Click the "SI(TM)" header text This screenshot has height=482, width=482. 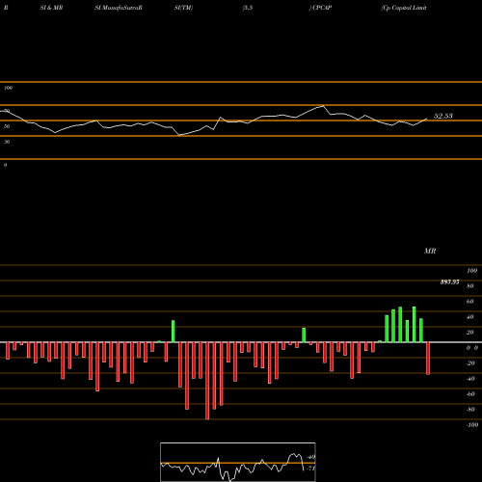[183, 8]
